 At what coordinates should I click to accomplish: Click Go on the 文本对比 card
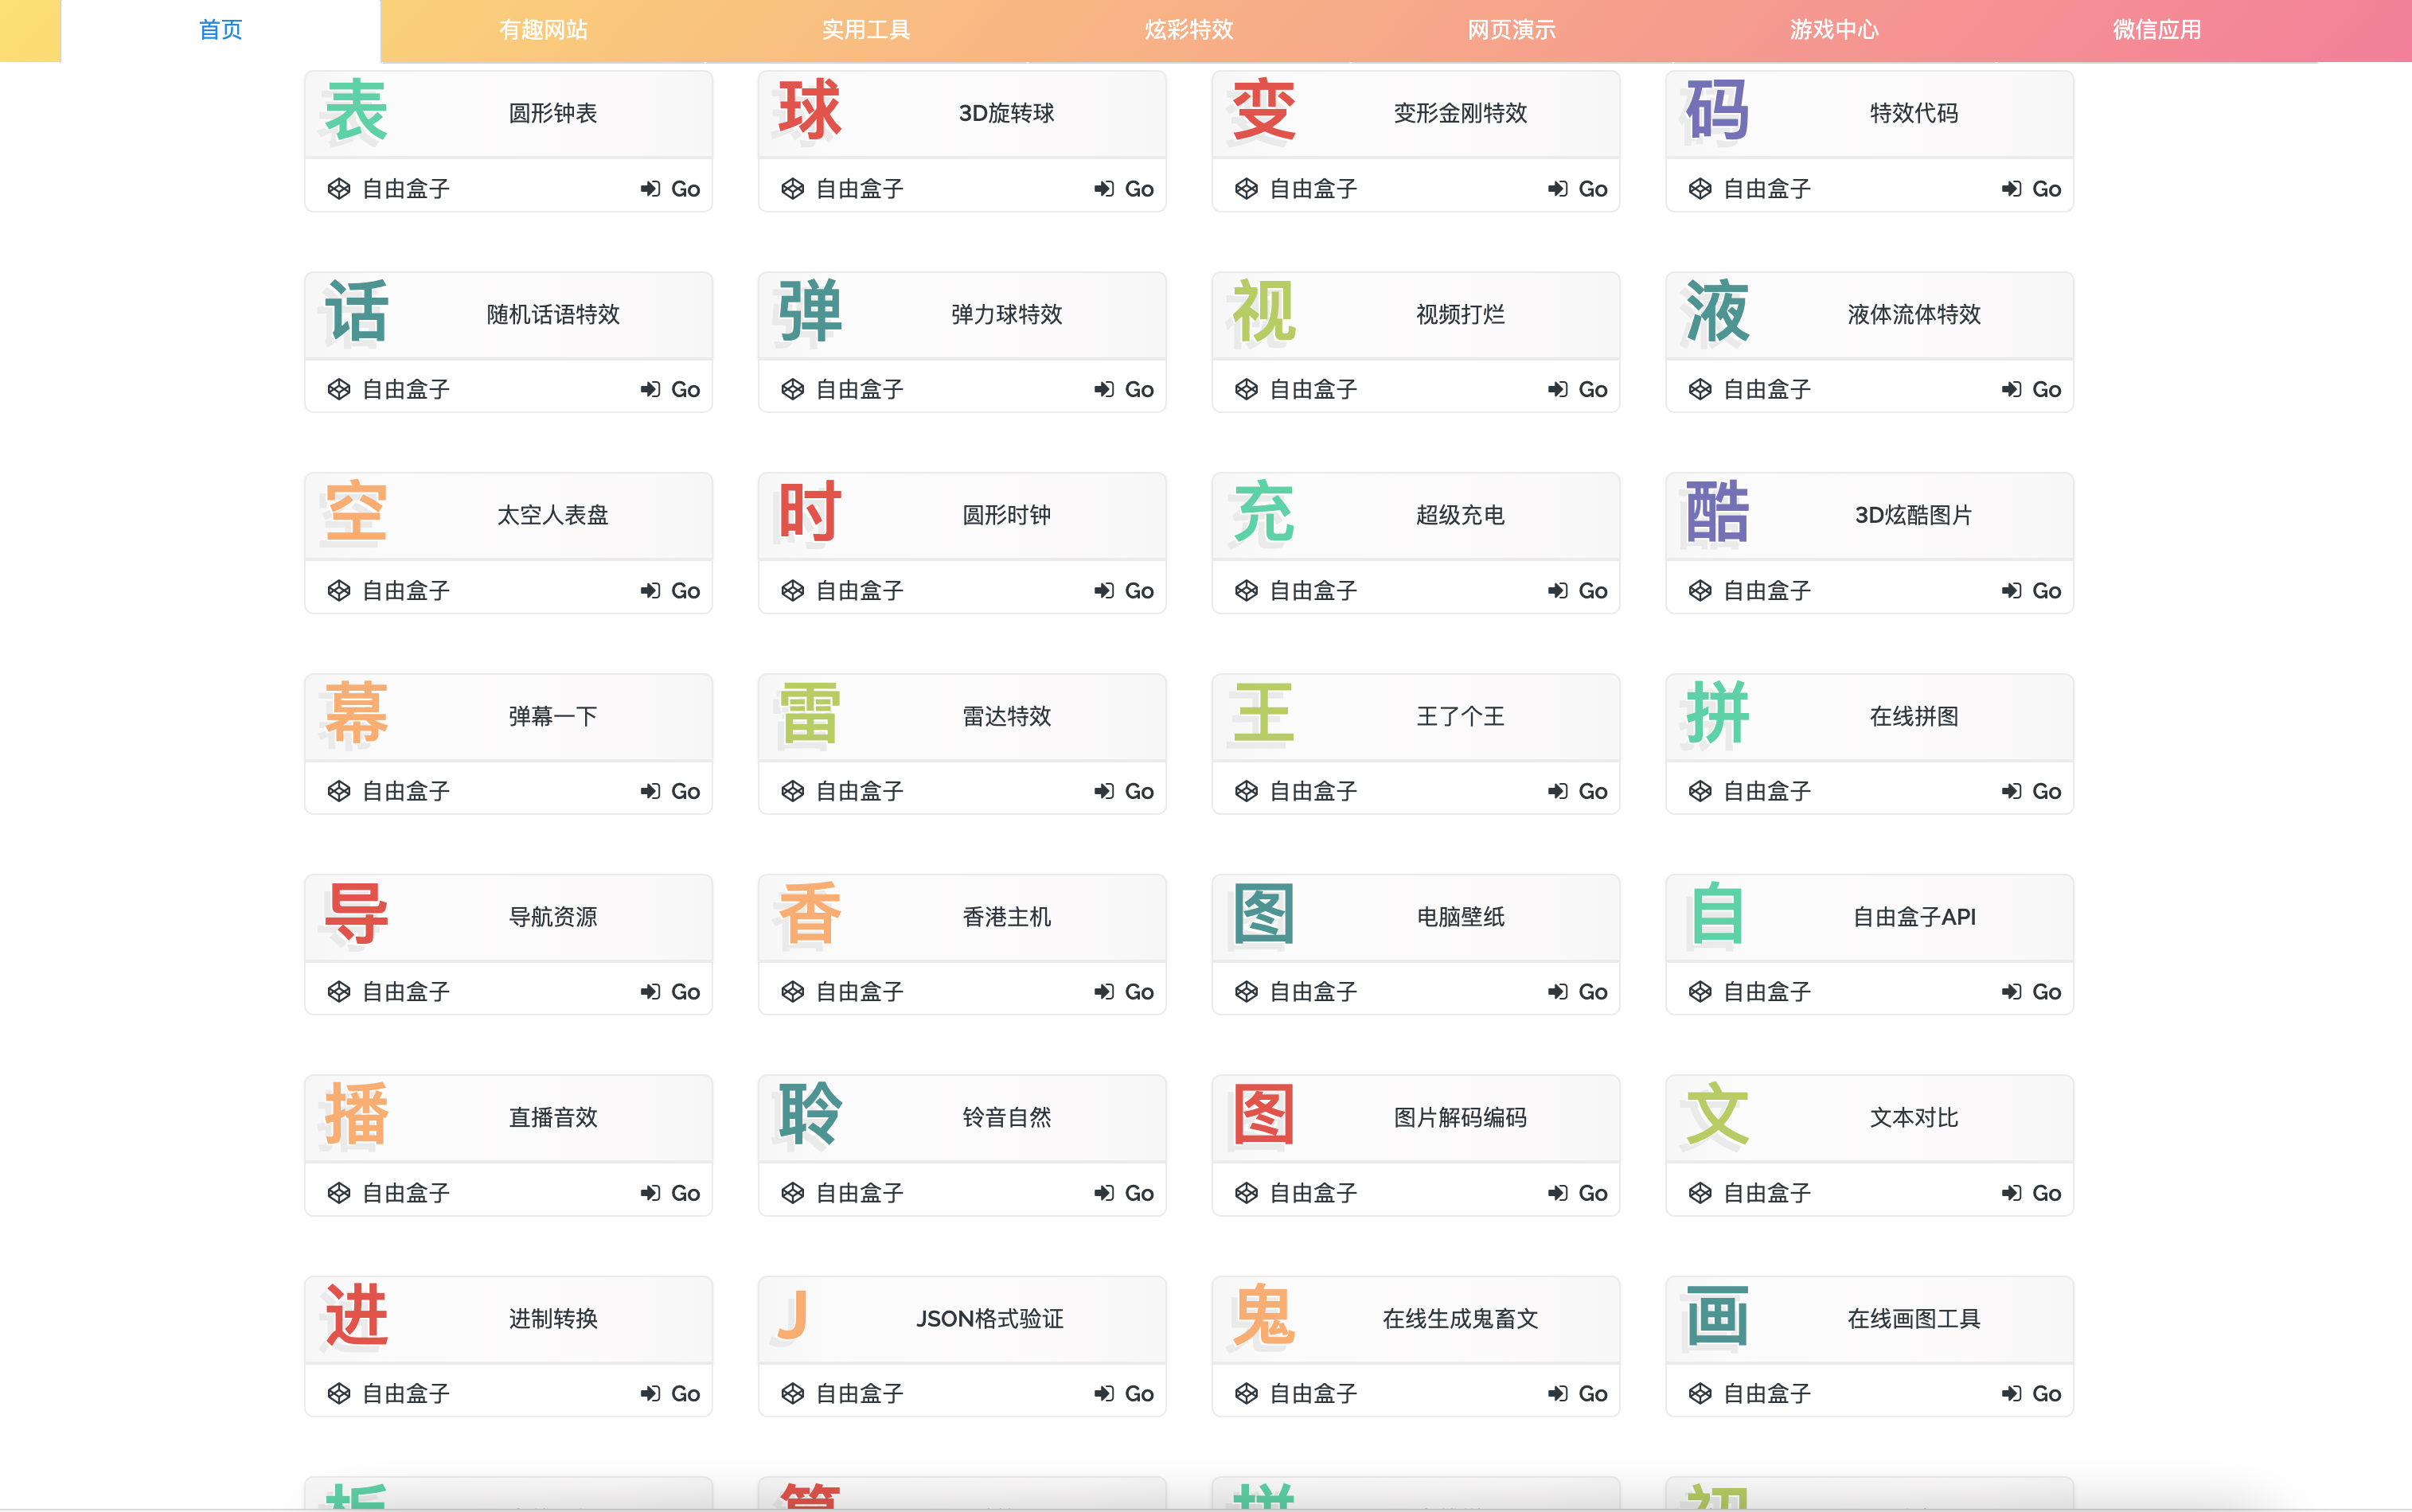[2032, 1193]
